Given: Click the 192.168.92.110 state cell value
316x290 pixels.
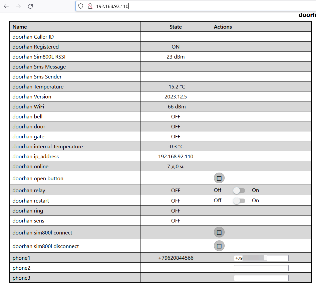Looking at the screenshot, I should (176, 157).
